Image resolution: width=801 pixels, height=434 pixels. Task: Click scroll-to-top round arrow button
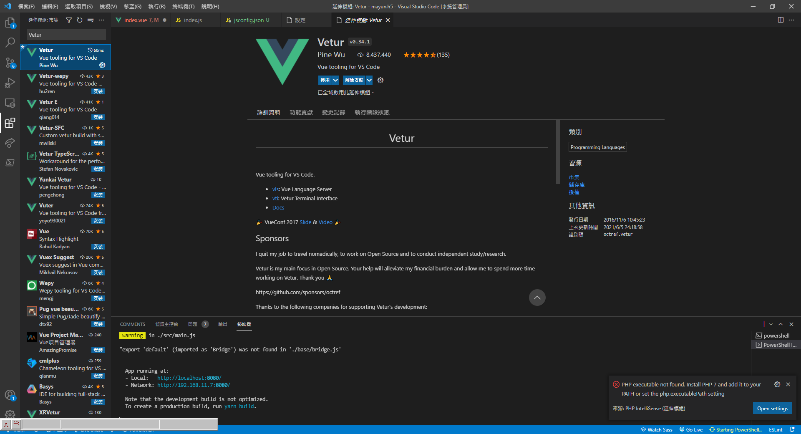pos(537,298)
